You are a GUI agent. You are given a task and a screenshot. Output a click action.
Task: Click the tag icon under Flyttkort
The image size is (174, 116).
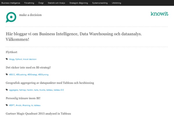click(x=7, y=59)
